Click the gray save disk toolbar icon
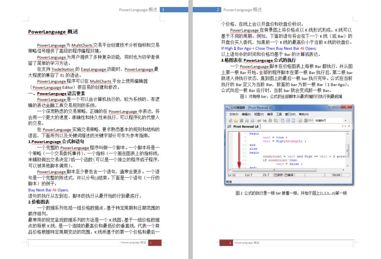The image size is (381, 259). [241, 121]
